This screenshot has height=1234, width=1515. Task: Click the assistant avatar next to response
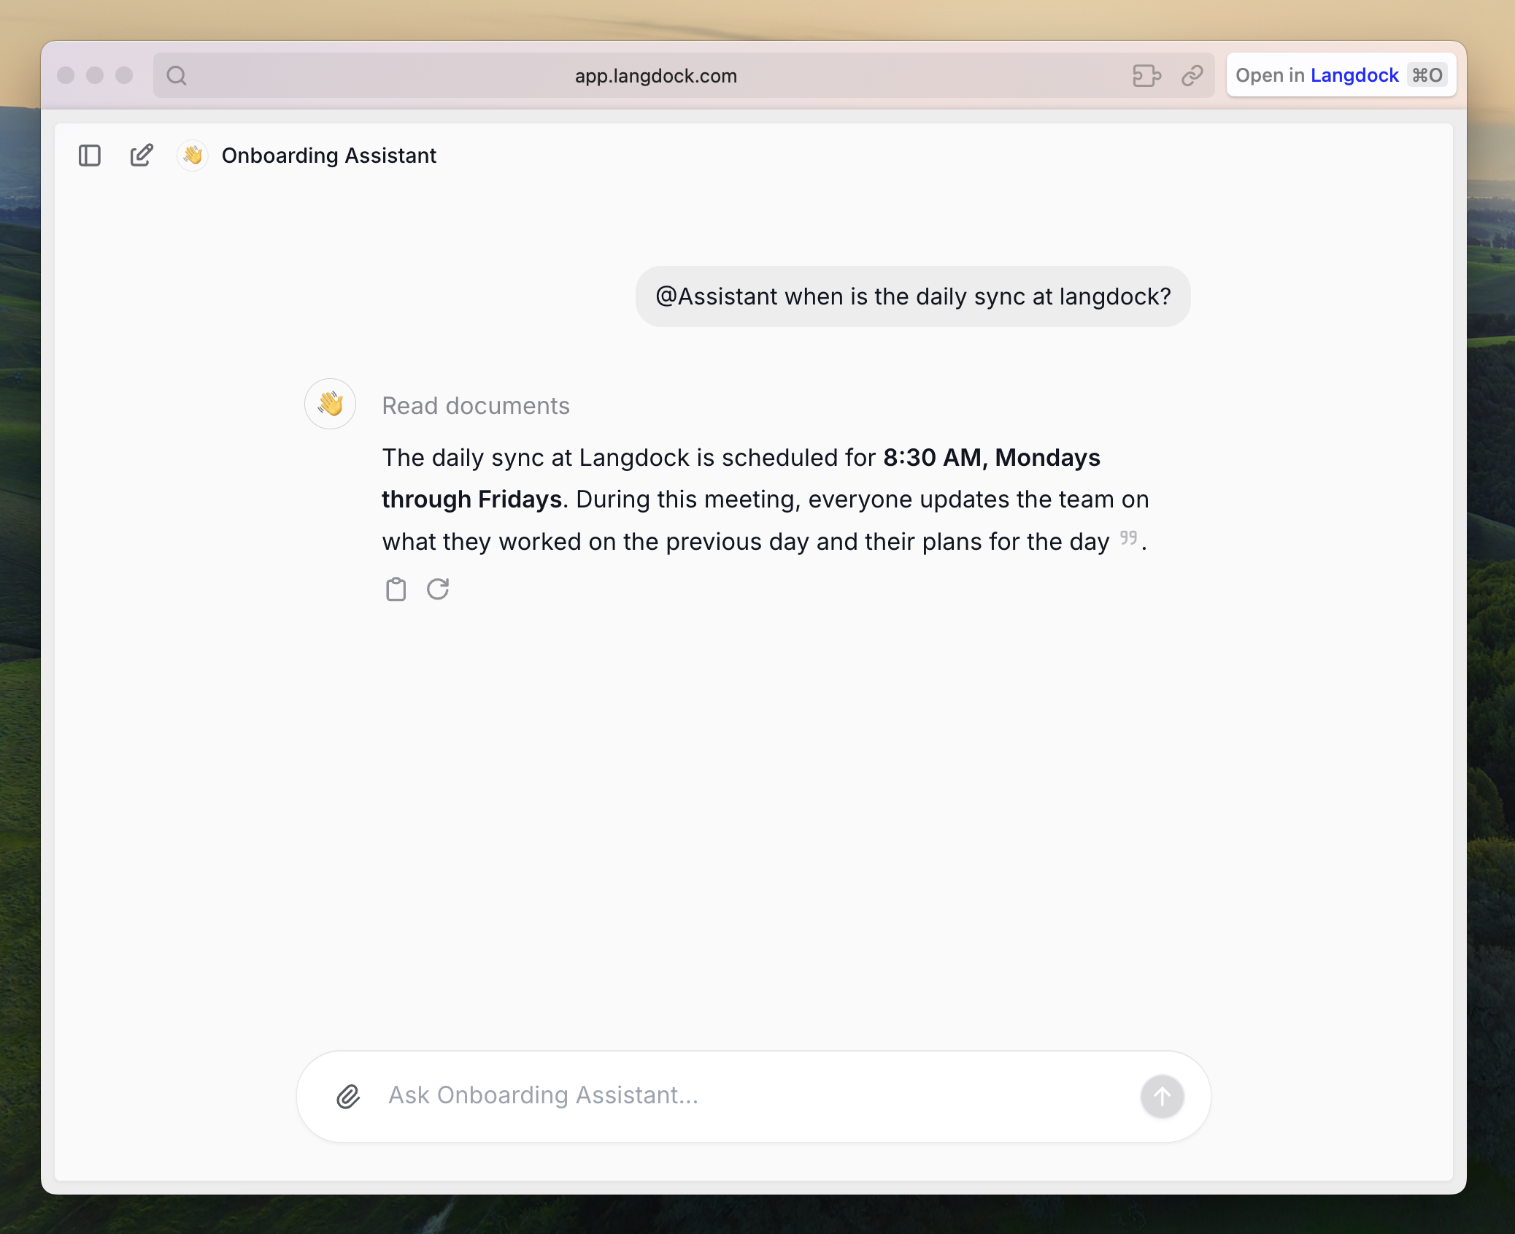330,404
